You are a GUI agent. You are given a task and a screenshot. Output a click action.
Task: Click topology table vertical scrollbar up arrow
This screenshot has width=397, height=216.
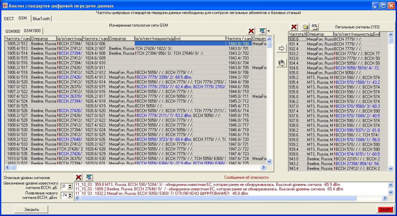(269, 39)
